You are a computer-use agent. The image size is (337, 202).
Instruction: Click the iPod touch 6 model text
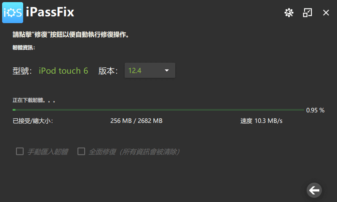tap(64, 71)
